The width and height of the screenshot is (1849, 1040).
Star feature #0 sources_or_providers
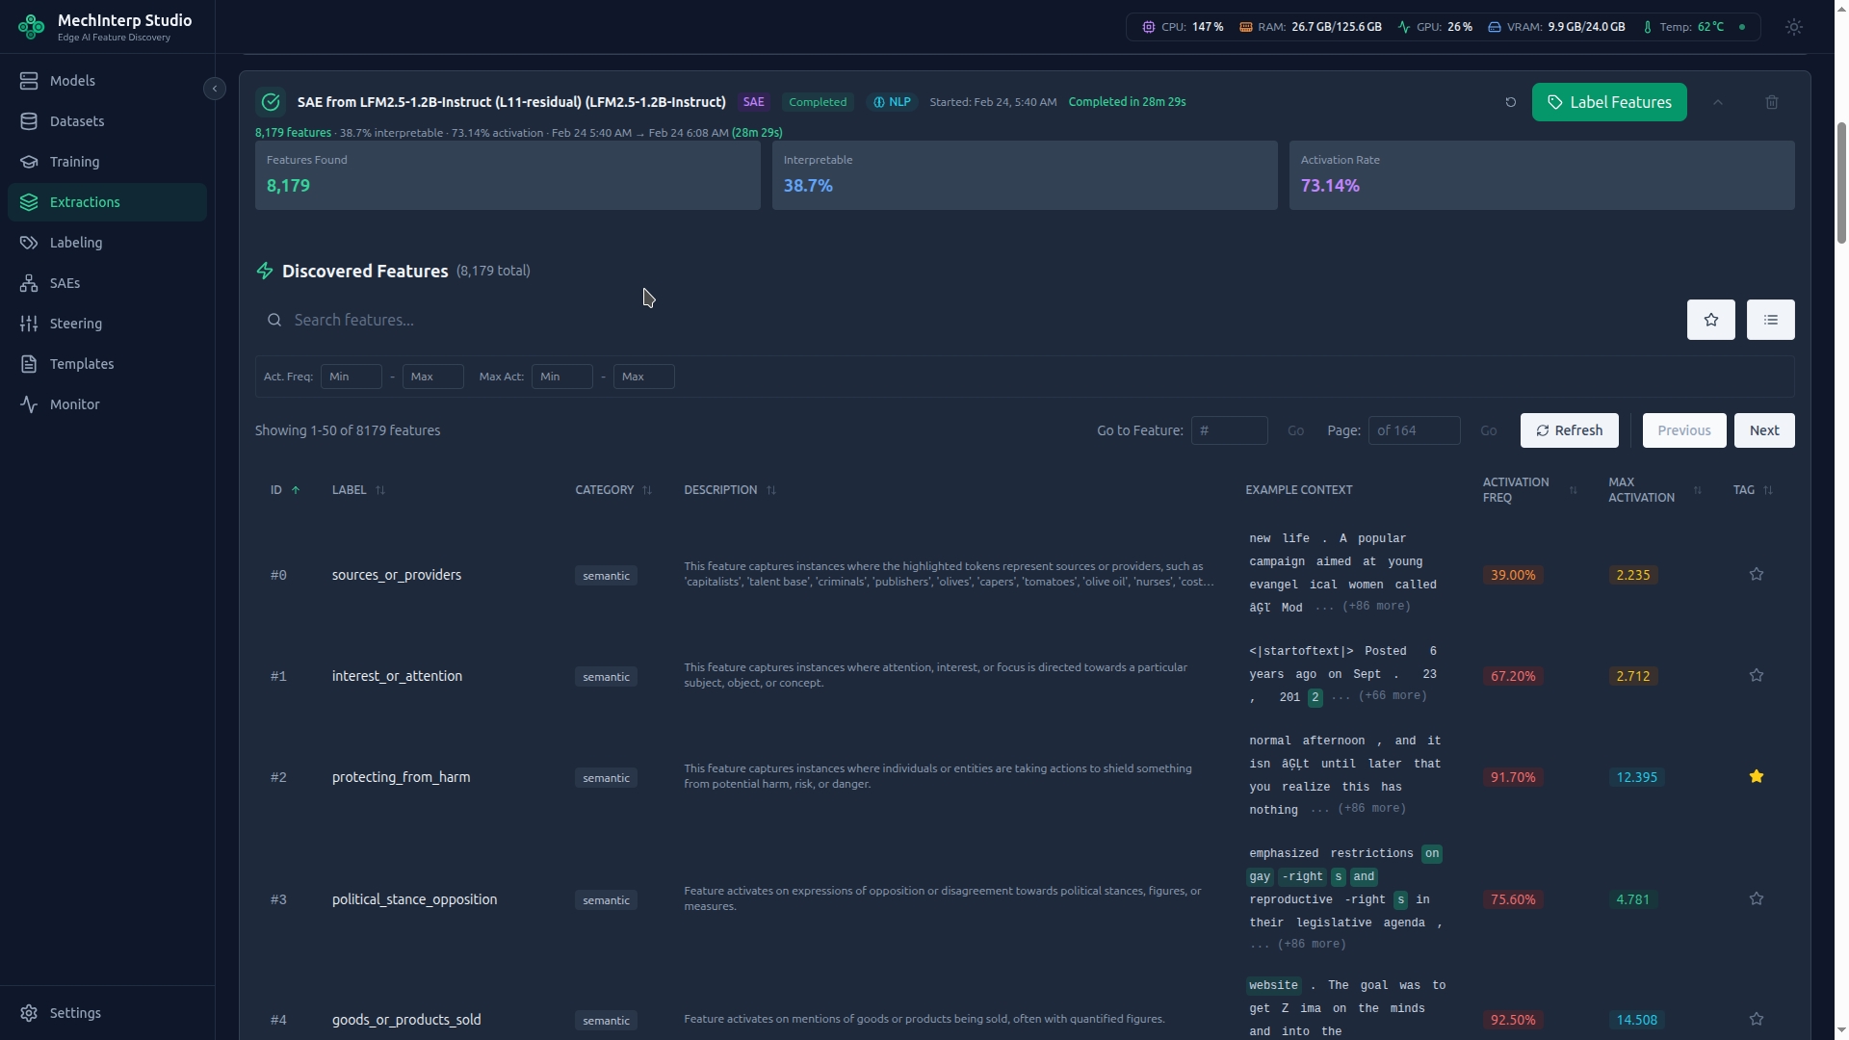point(1756,575)
